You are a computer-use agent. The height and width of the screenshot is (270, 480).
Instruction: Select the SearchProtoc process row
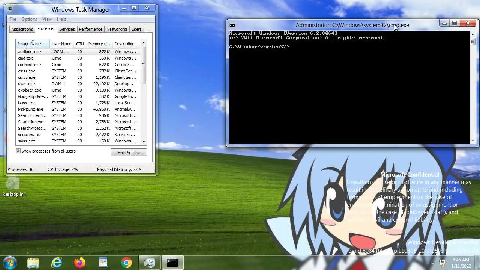pos(78,128)
